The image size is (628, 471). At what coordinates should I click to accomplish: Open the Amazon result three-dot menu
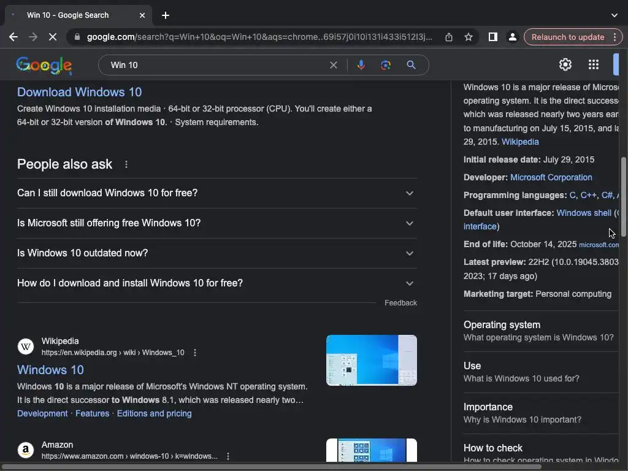[228, 456]
